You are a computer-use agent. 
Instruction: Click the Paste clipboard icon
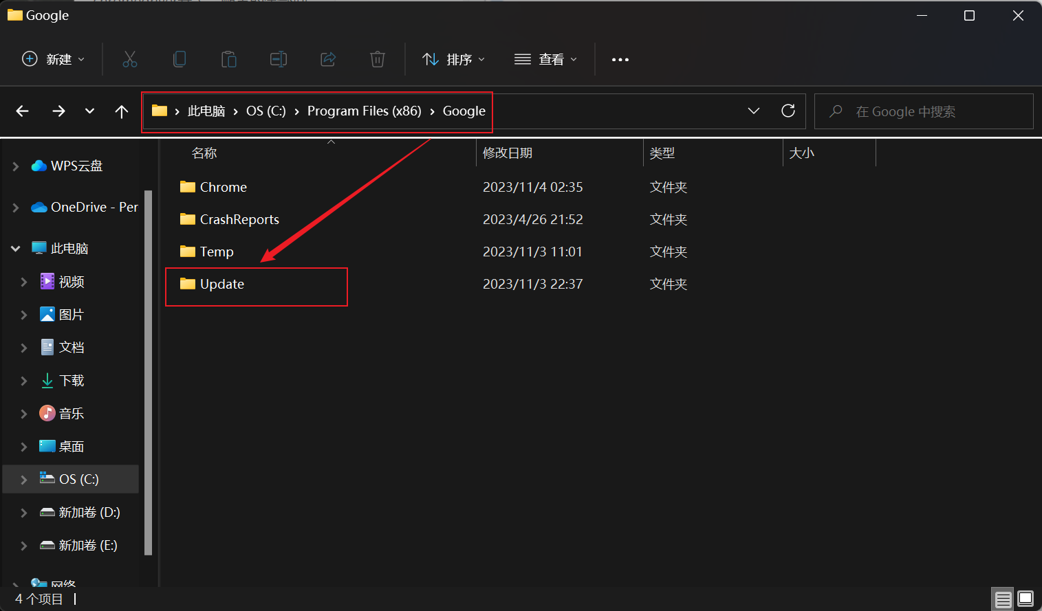point(229,60)
